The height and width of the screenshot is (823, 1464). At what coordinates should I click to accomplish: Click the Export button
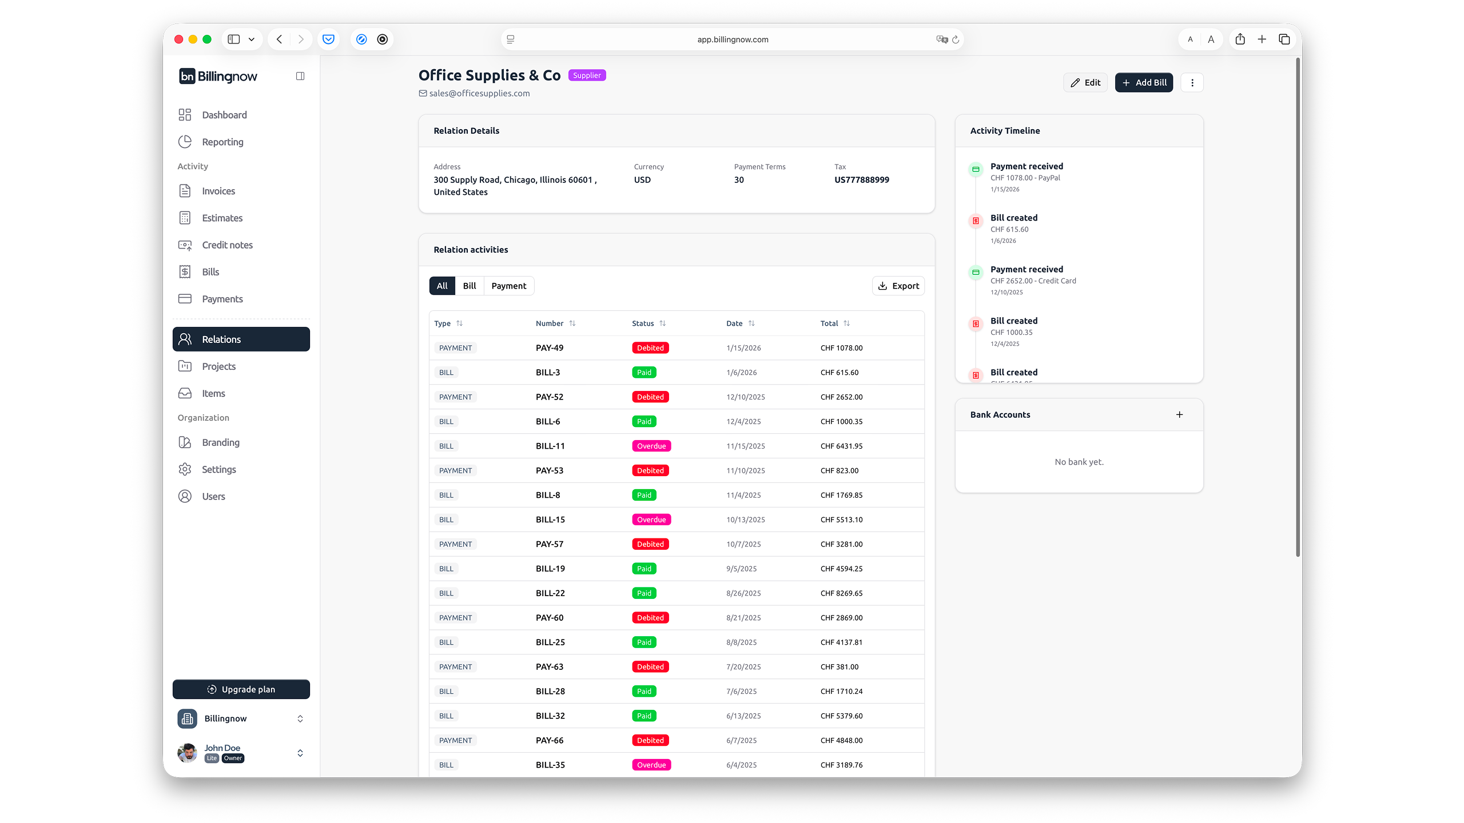(898, 286)
